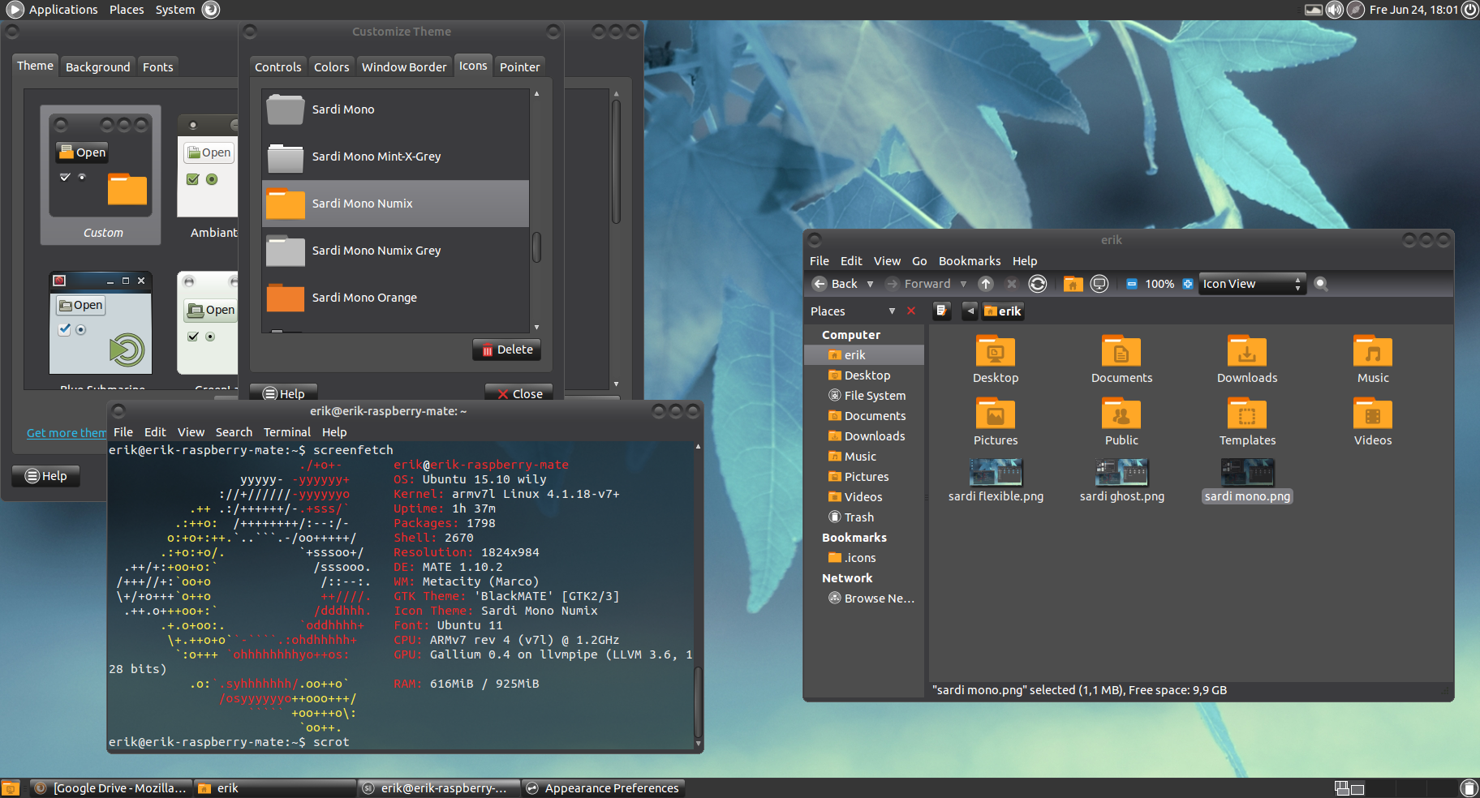Image resolution: width=1480 pixels, height=798 pixels.
Task: Follow the Get more themes link
Action: coord(67,433)
